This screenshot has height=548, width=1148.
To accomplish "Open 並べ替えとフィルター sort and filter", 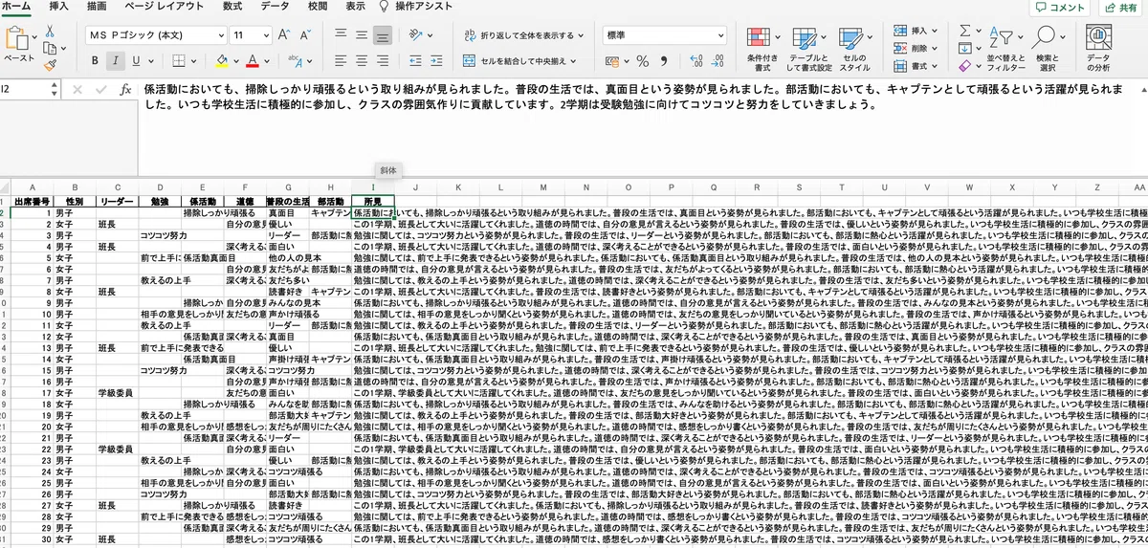I will click(1005, 48).
